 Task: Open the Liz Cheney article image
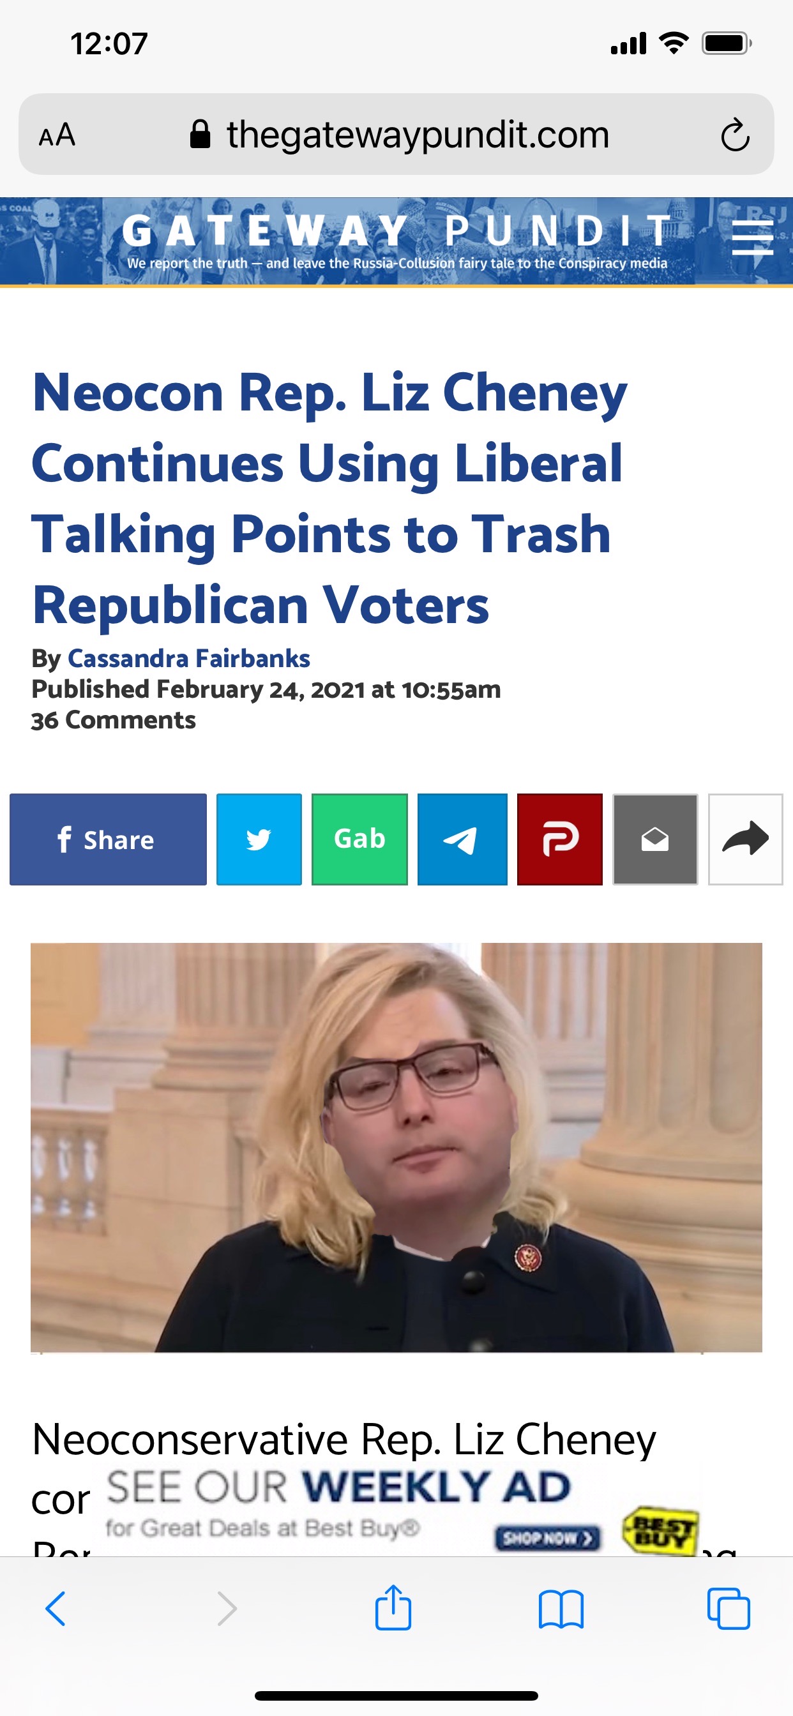[396, 1147]
